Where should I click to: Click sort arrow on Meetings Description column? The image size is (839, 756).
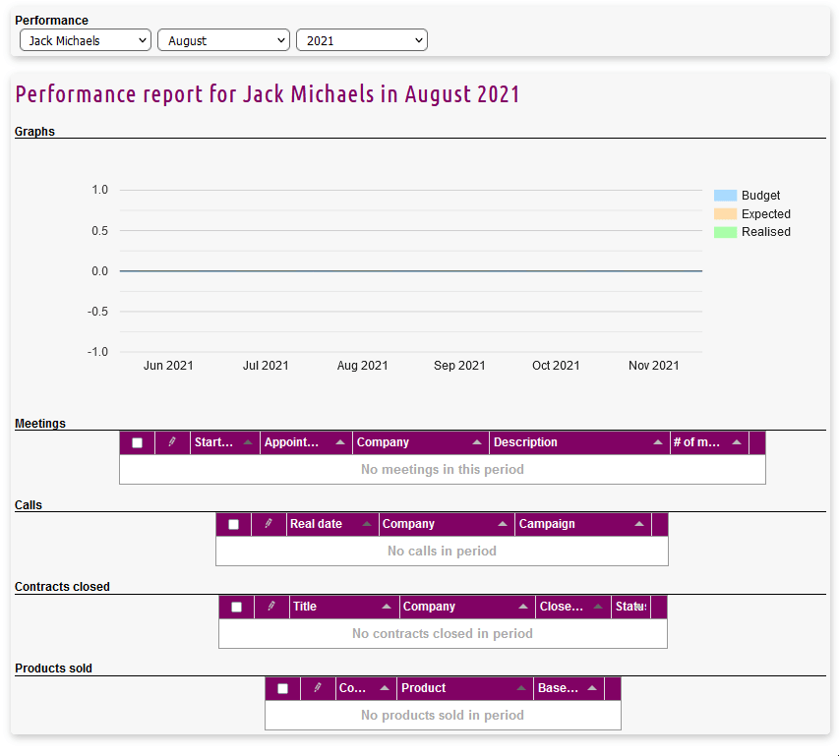(658, 443)
